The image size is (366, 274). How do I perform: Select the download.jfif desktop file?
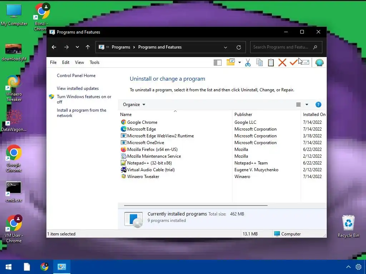[x=14, y=52]
